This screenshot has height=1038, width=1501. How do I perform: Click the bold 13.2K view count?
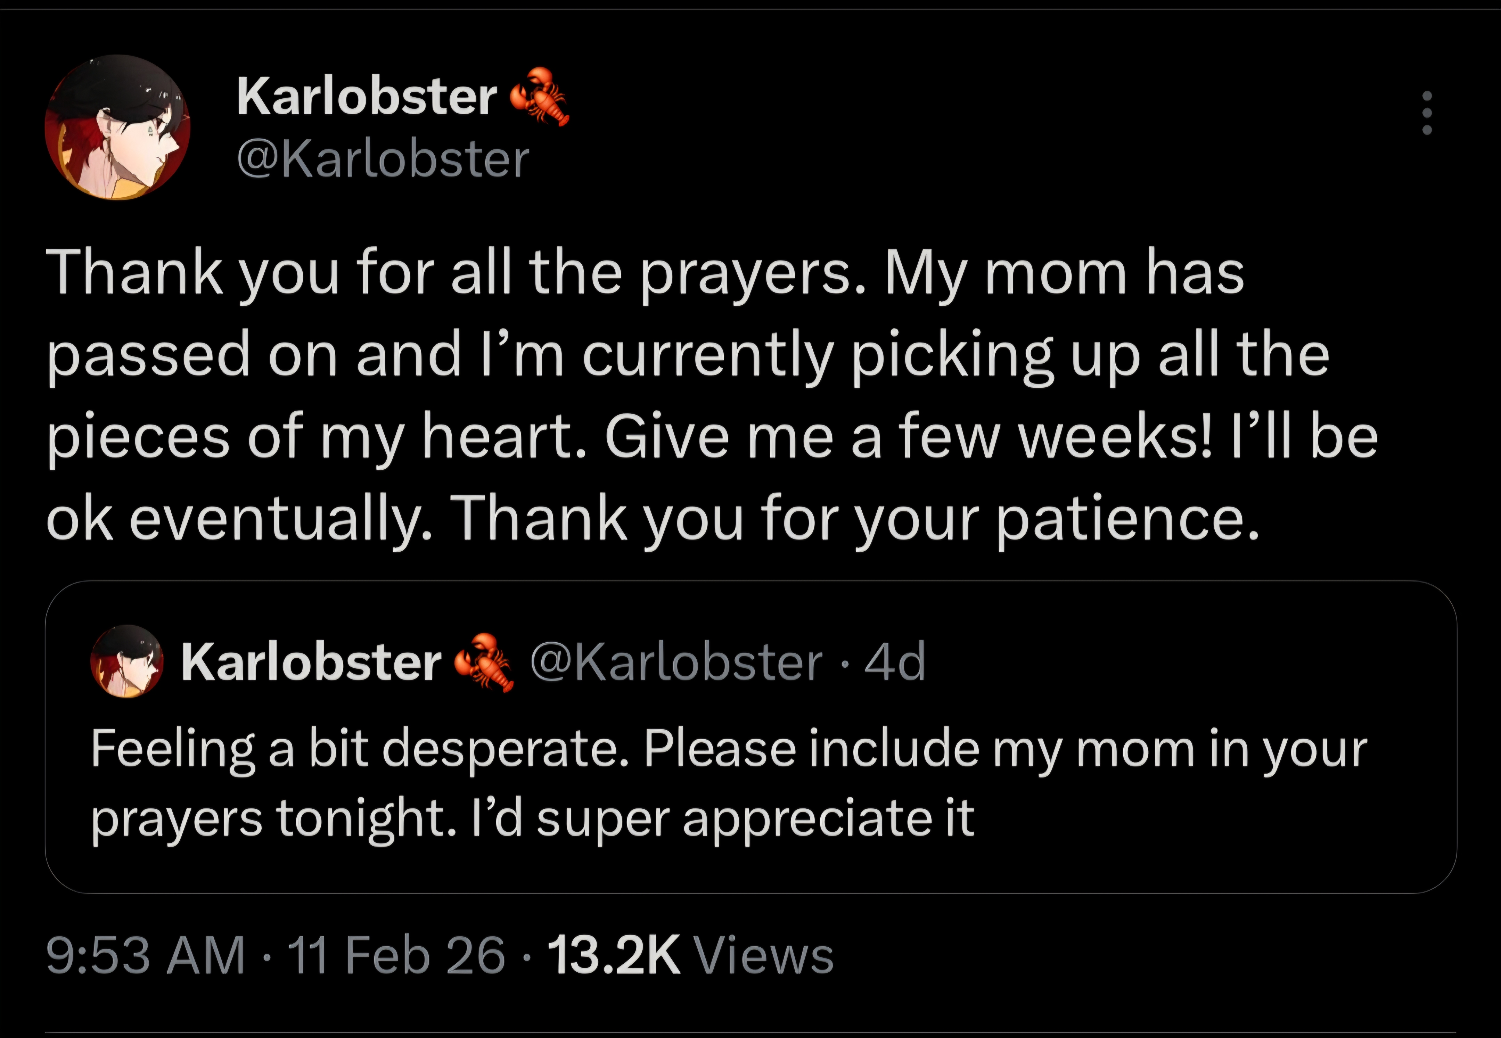(x=615, y=956)
